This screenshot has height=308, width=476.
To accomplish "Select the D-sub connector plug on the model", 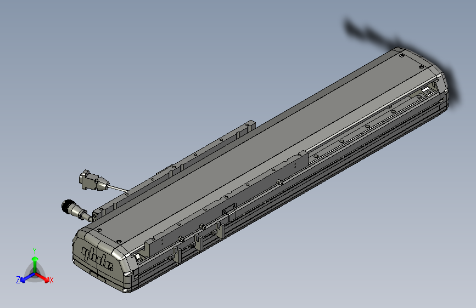I will coord(93,181).
